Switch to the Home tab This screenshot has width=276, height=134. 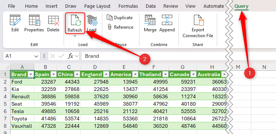pyautogui.click(x=31, y=6)
